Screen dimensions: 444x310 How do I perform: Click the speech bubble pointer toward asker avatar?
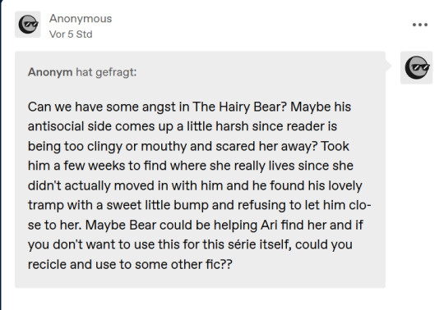[388, 66]
